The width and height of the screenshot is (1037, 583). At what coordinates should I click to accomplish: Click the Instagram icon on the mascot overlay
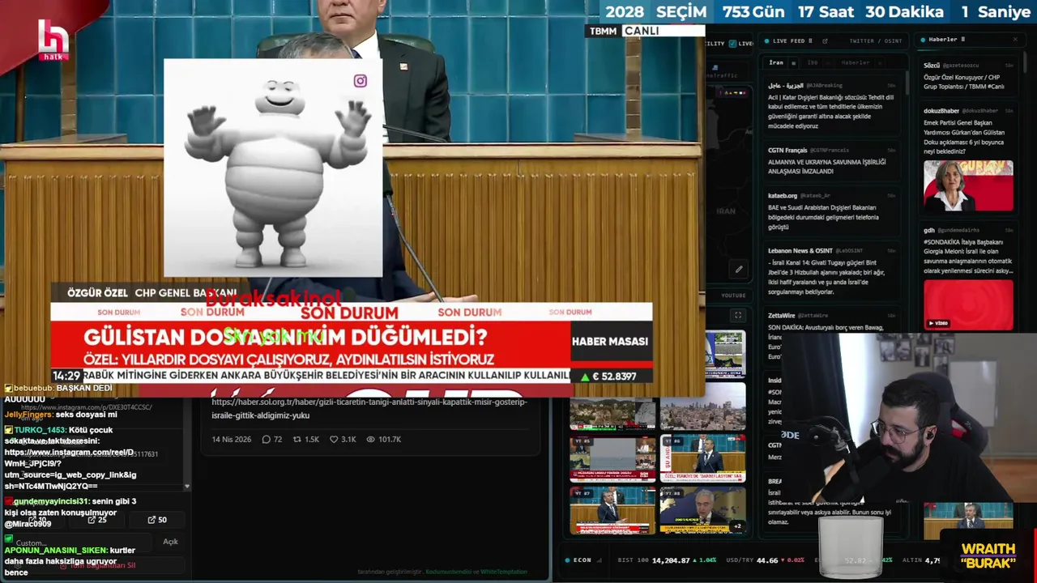click(361, 81)
